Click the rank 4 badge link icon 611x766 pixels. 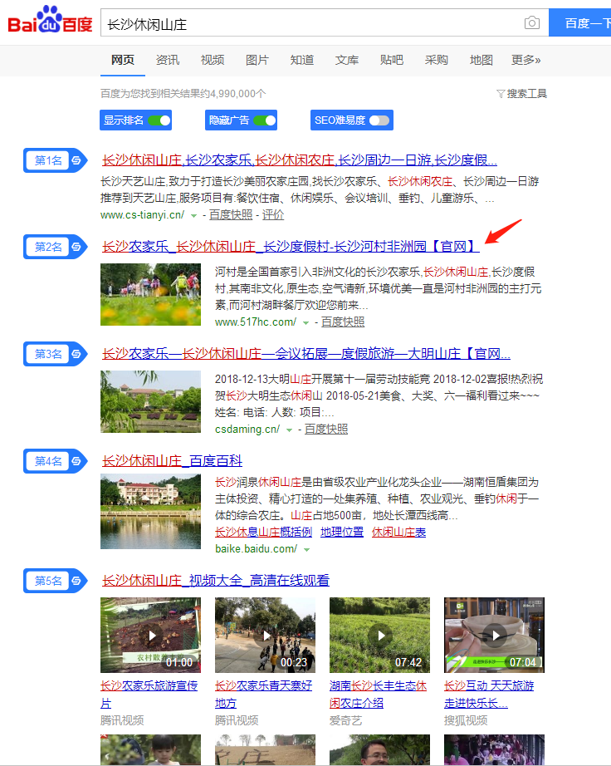[x=76, y=460]
